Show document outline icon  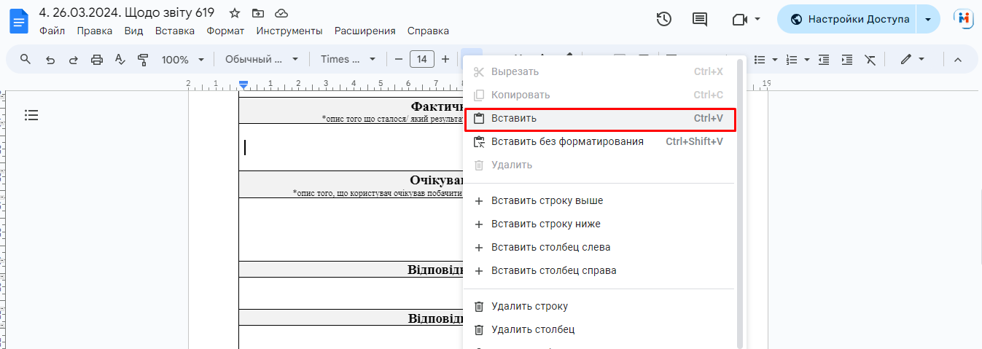click(x=31, y=115)
